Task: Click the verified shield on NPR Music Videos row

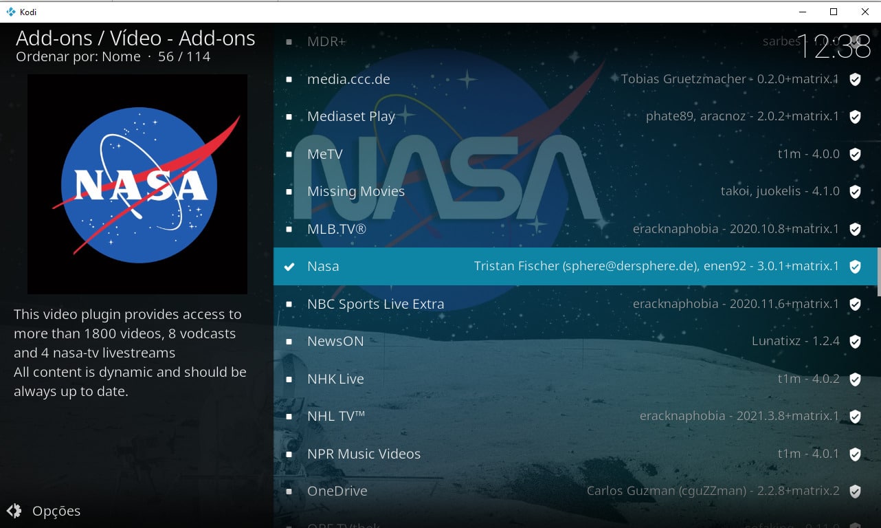Action: click(855, 454)
